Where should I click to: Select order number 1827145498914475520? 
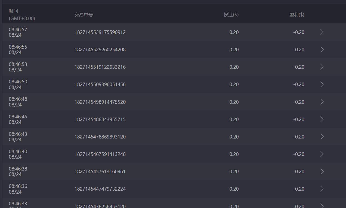pos(100,102)
